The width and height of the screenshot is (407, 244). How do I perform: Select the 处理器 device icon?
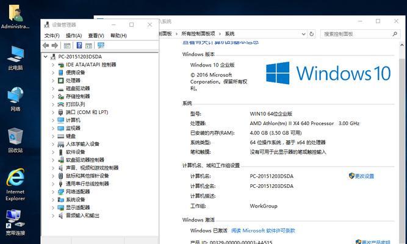tap(61, 81)
